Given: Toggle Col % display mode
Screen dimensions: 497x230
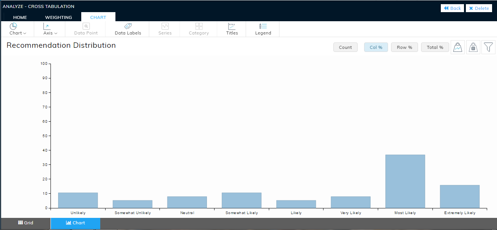Looking at the screenshot, I should point(376,47).
